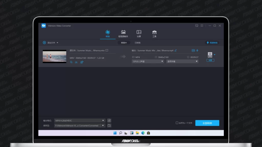Image resolution: width=262 pixels, height=147 pixels.
Task: Toggle 高速转换 high-speed conversion
Action: 212,43
